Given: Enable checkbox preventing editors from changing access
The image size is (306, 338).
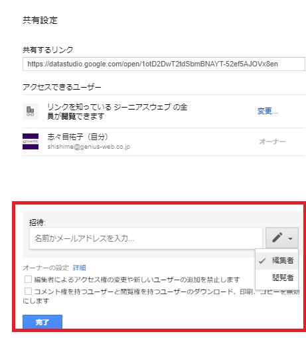Looking at the screenshot, I should (28, 280).
